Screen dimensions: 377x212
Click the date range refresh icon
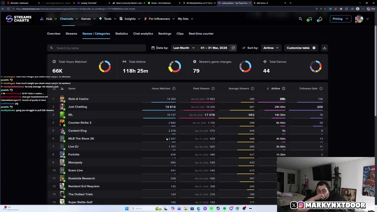pyautogui.click(x=233, y=48)
